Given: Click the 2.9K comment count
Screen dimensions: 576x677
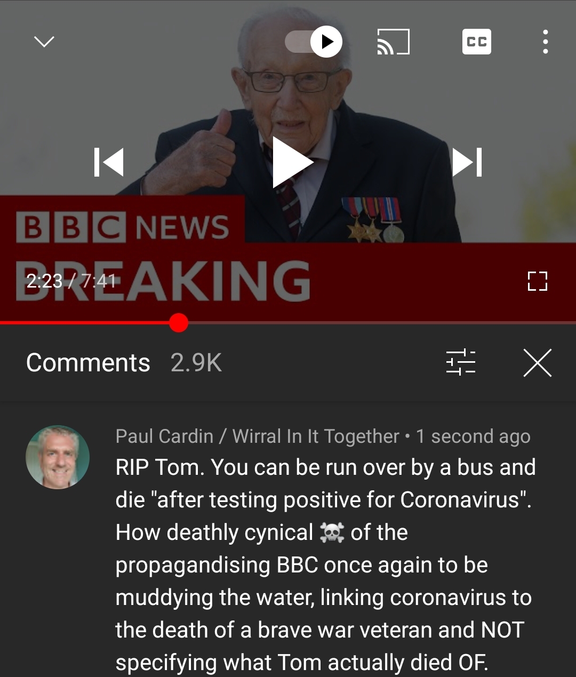Looking at the screenshot, I should 196,363.
